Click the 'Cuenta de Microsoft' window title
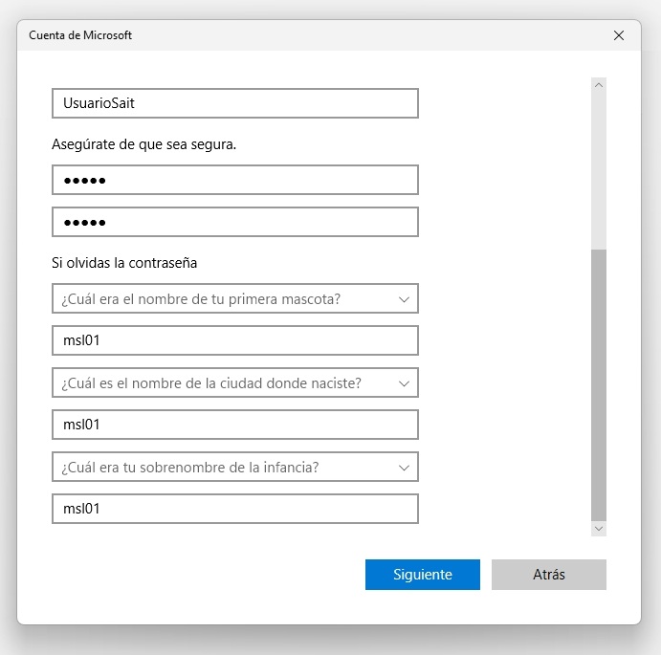The image size is (661, 655). [80, 35]
